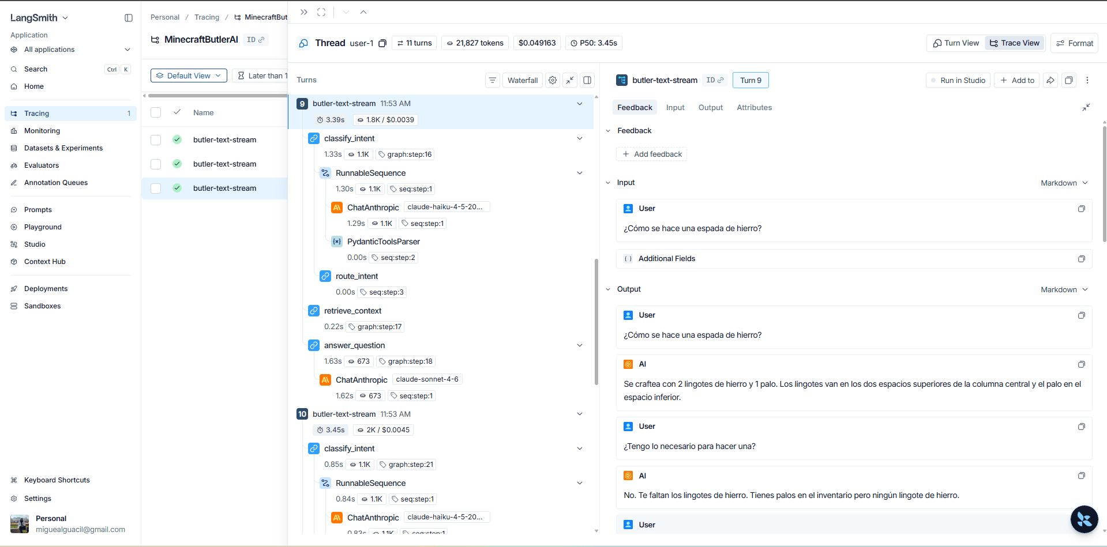Toggle the LangSmith sidebar collapse icon

pos(129,18)
